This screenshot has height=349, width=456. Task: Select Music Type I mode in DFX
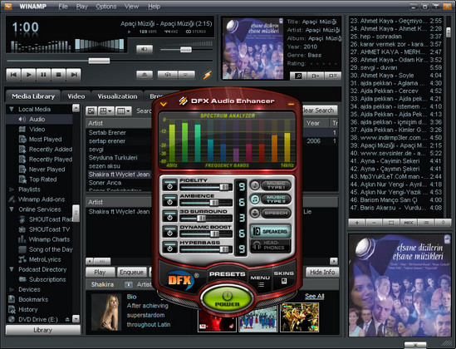(271, 185)
